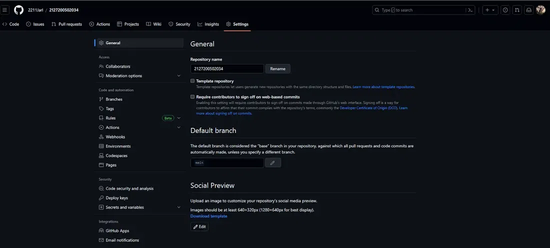Open the Insights tab
Image resolution: width=550 pixels, height=248 pixels.
208,24
